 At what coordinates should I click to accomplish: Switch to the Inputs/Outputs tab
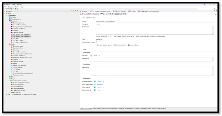click(97, 108)
